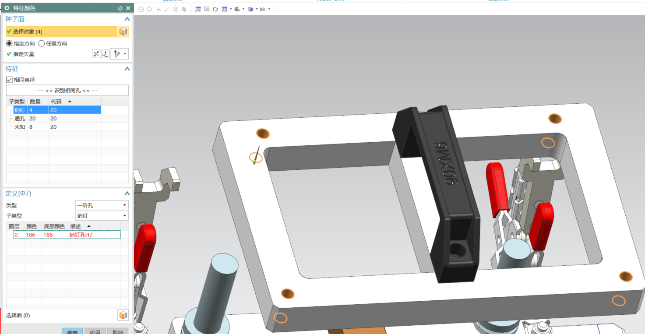Image resolution: width=645 pixels, height=334 pixels.
Task: Click the orient view icon
Action: pos(224,9)
